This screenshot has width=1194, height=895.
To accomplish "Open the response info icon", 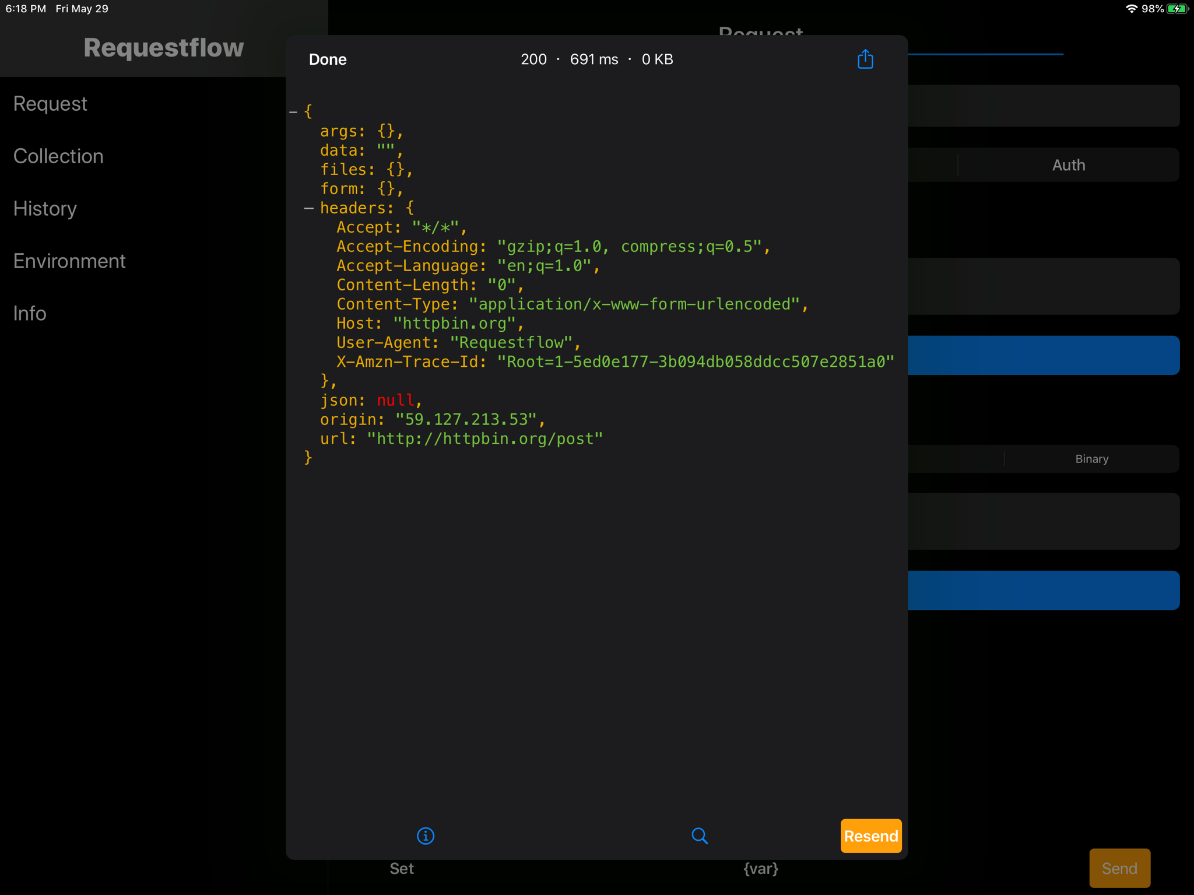I will 426,836.
